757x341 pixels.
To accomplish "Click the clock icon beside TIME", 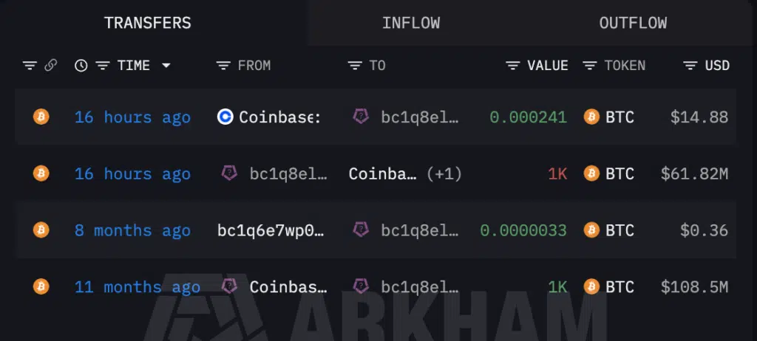I will [x=81, y=66].
